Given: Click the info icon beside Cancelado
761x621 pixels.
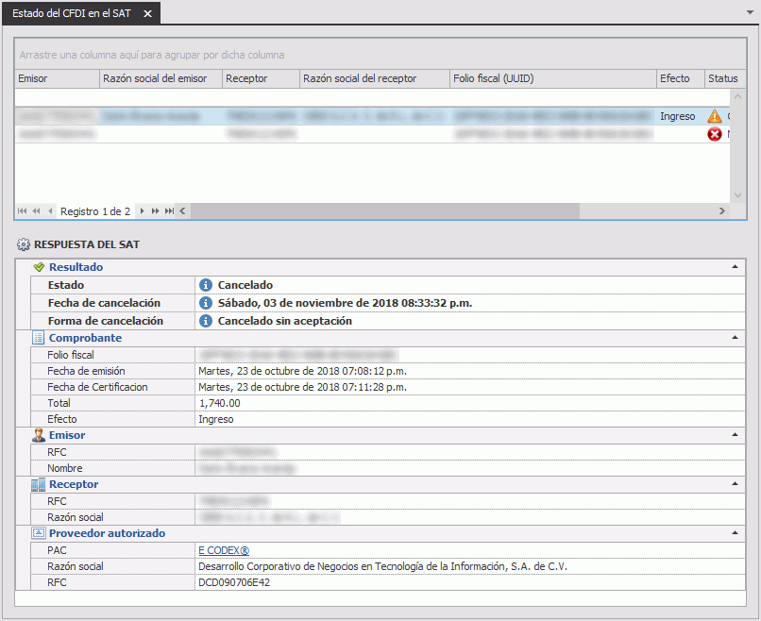Looking at the screenshot, I should 205,285.
